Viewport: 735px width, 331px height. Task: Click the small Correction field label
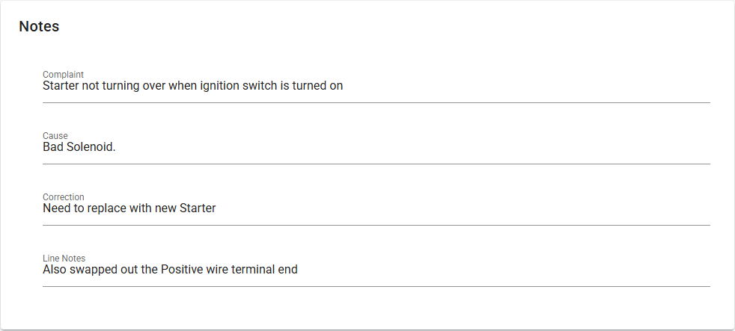(x=64, y=197)
